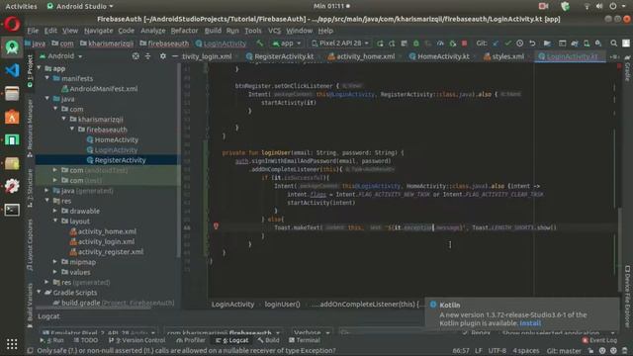Open the Event Log button
Image resolution: width=633 pixels, height=356 pixels.
click(x=599, y=340)
